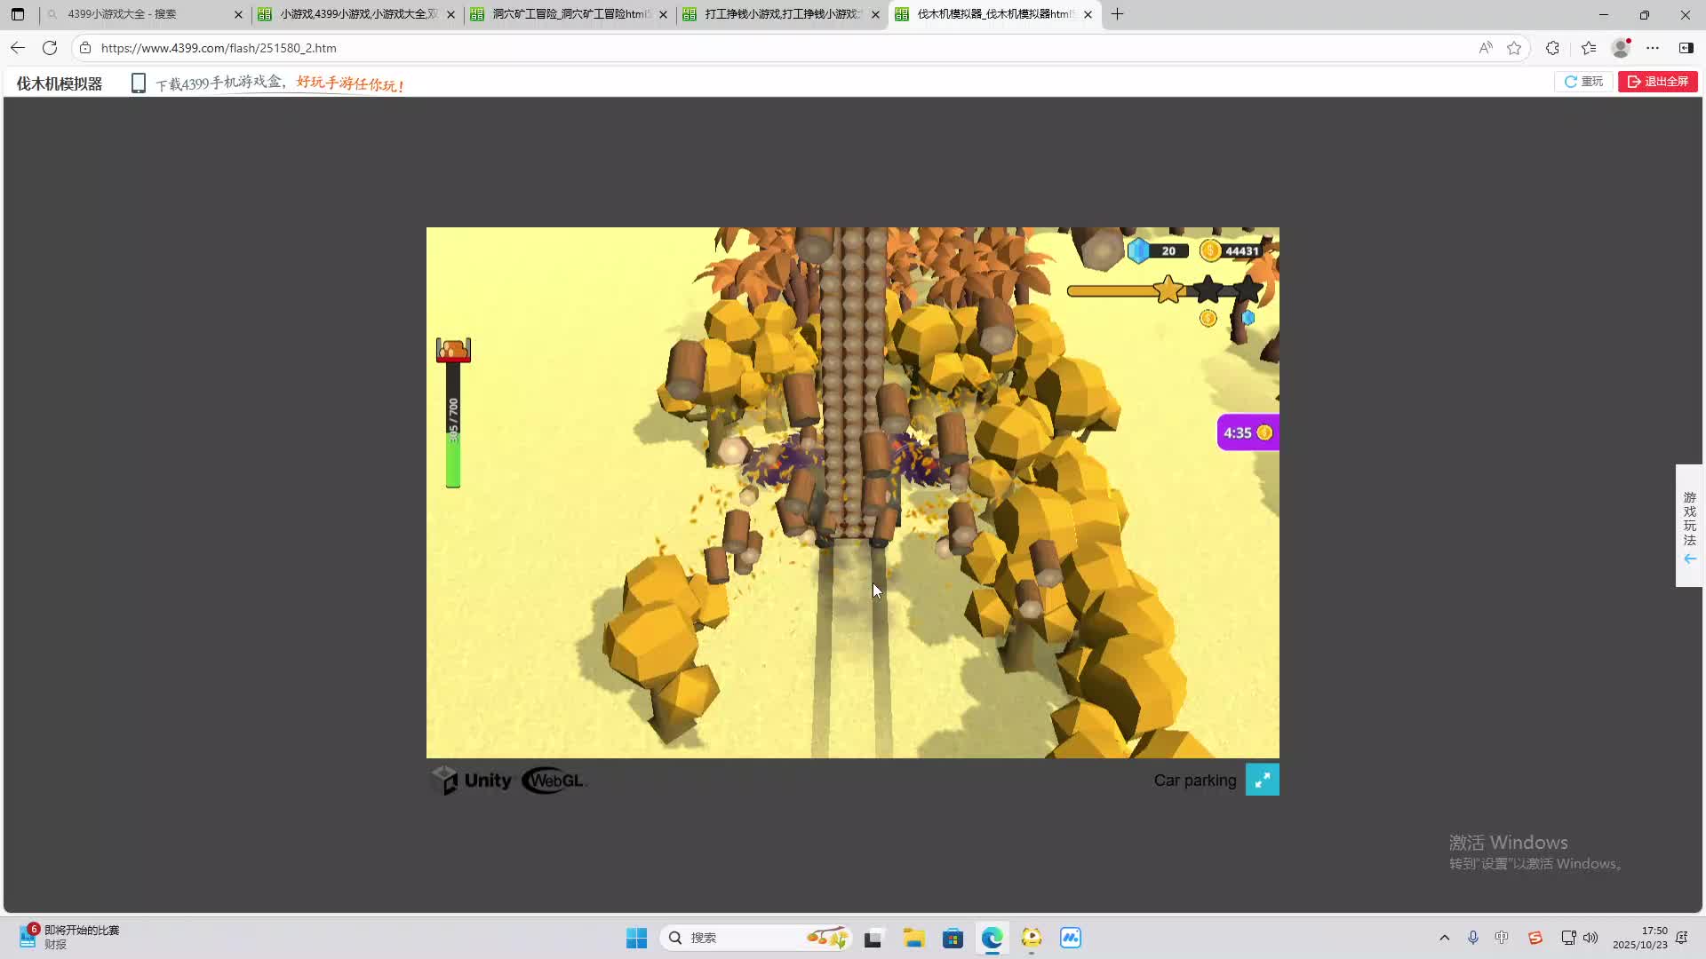The height and width of the screenshot is (959, 1706).
Task: Expand the hidden system tray icons chevron
Action: (x=1444, y=938)
